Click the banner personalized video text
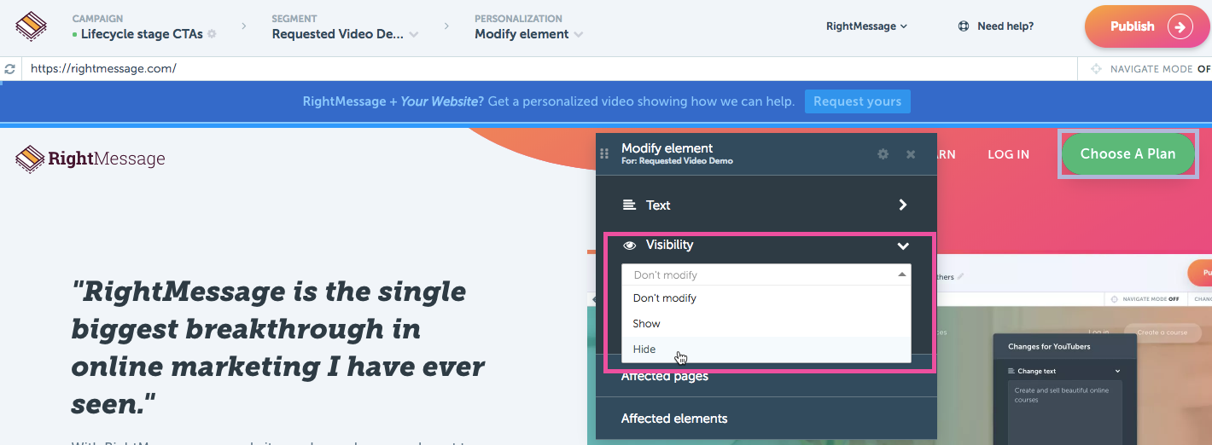 [x=548, y=101]
